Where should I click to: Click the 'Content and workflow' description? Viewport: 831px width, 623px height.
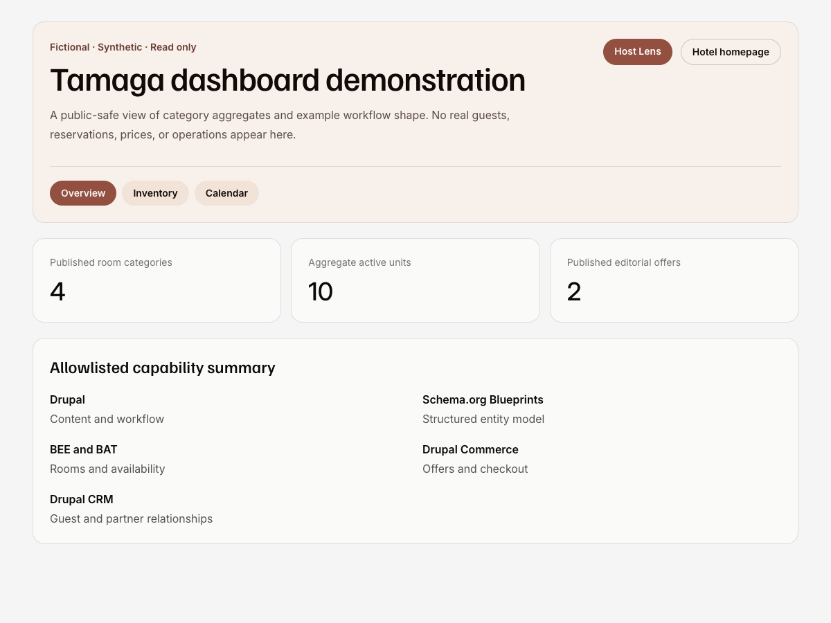(107, 419)
